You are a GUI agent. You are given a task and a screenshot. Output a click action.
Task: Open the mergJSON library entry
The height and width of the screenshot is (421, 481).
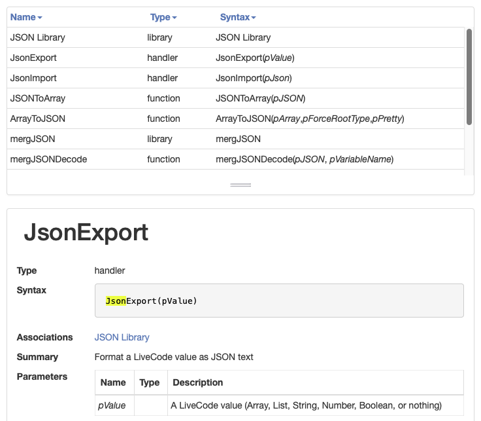click(x=33, y=139)
